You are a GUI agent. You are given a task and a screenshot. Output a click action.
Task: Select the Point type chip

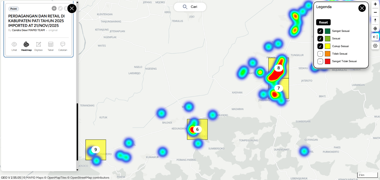(13, 9)
